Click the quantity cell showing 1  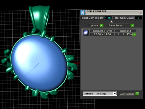pyautogui.click(x=118, y=34)
